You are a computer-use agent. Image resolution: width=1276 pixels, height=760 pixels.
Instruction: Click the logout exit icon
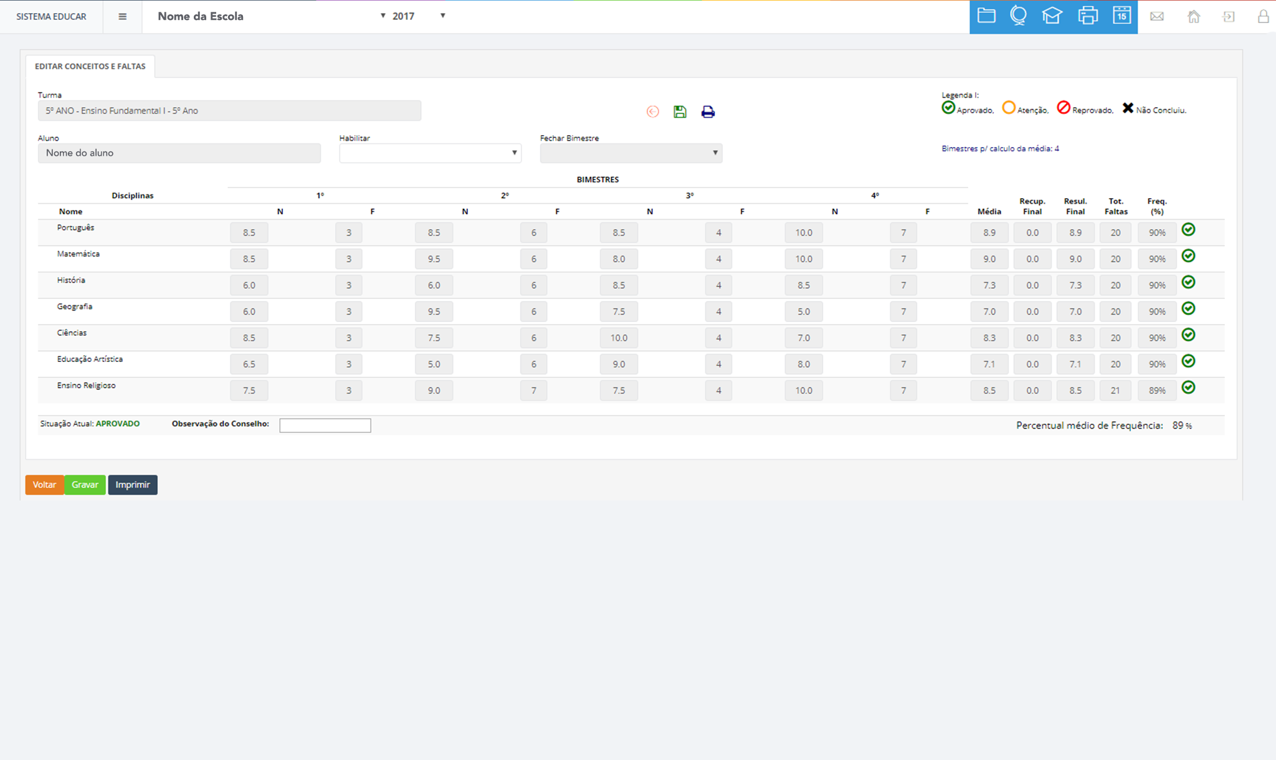tap(1229, 16)
